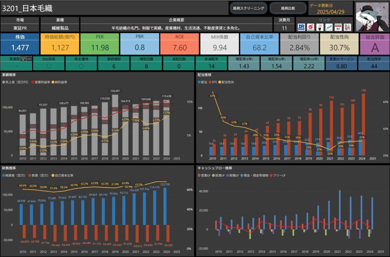
Task: Click the 東証PR market value
Action: (20, 28)
